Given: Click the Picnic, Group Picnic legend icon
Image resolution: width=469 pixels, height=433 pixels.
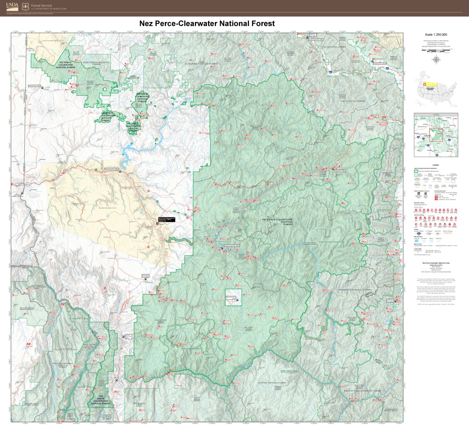Looking at the screenshot, I should [436, 198].
